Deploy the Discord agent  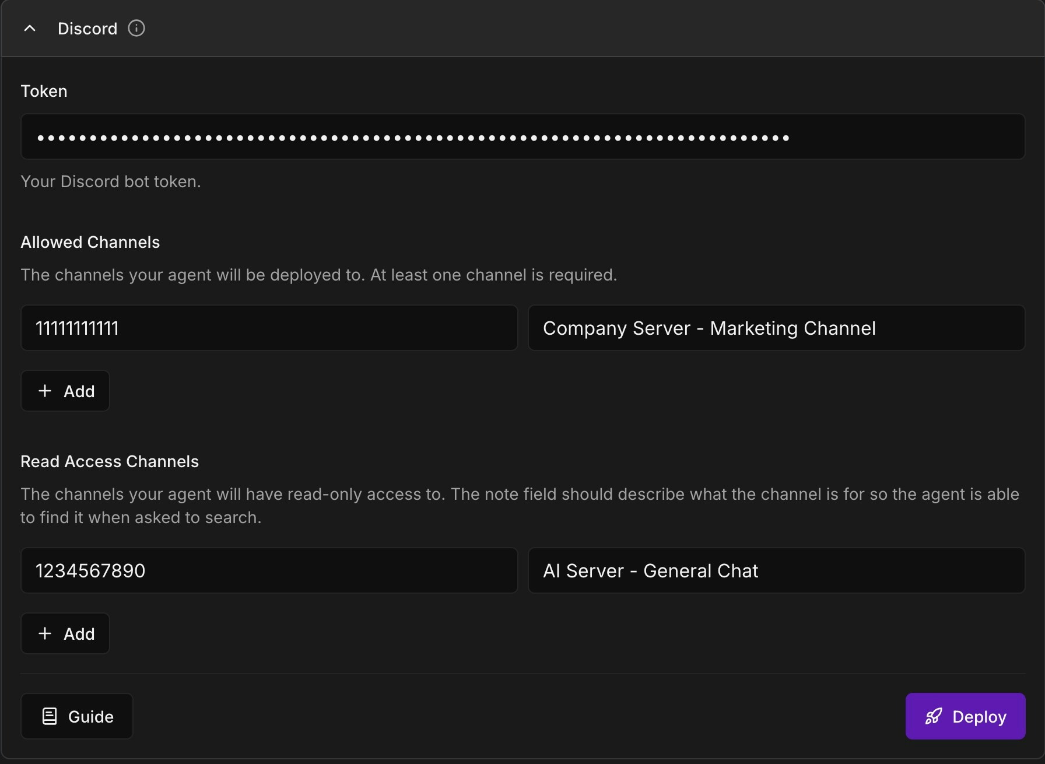tap(965, 716)
